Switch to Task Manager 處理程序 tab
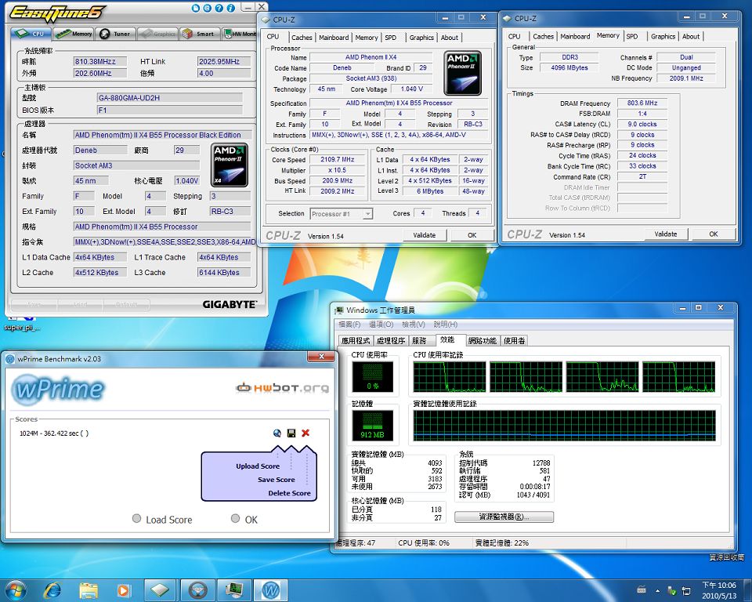This screenshot has height=602, width=752. point(391,341)
